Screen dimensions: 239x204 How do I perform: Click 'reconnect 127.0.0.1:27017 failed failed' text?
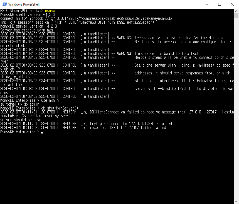coord(128,128)
